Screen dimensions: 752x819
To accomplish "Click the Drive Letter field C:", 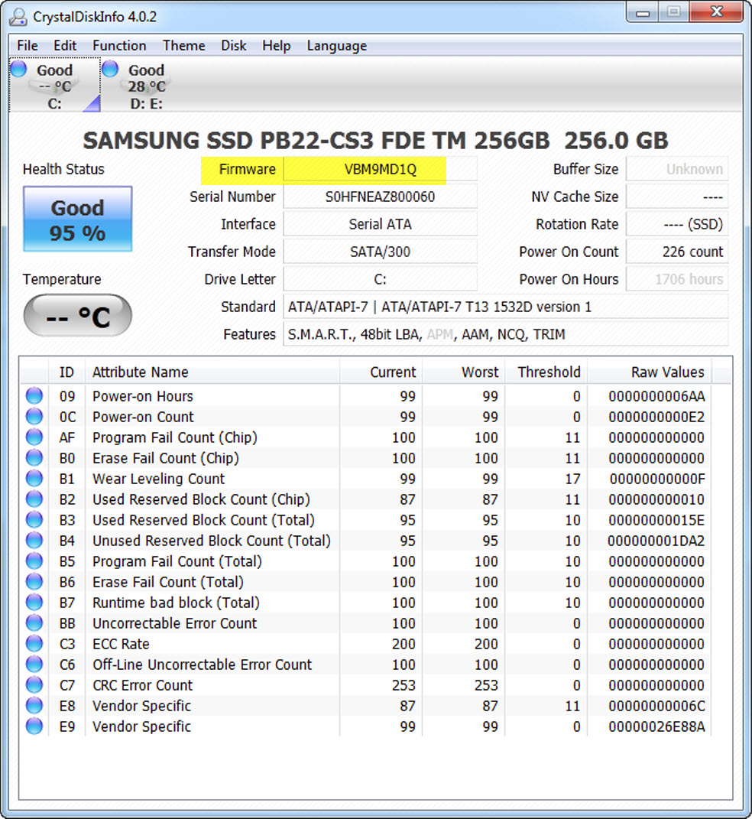I will [380, 279].
